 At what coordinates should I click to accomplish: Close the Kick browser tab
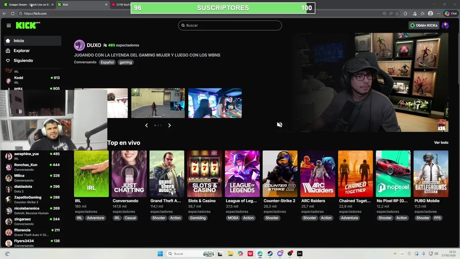point(106,5)
